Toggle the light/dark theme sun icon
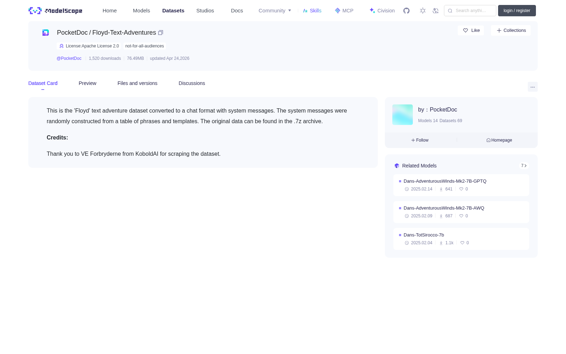The image size is (566, 354). tap(423, 11)
